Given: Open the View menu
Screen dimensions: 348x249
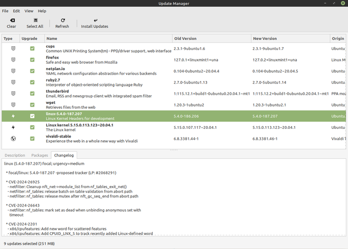Looking at the screenshot, I should point(29,11).
